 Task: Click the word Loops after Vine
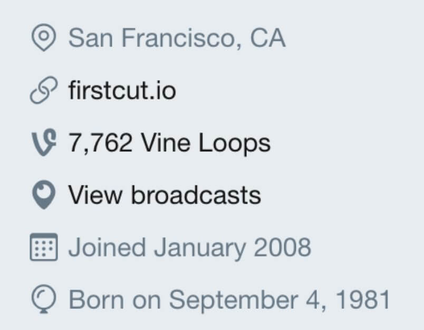[x=236, y=143]
